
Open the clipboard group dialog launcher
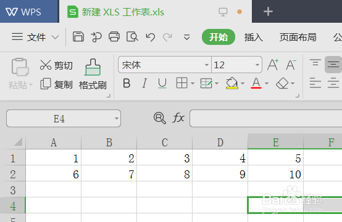109,96
